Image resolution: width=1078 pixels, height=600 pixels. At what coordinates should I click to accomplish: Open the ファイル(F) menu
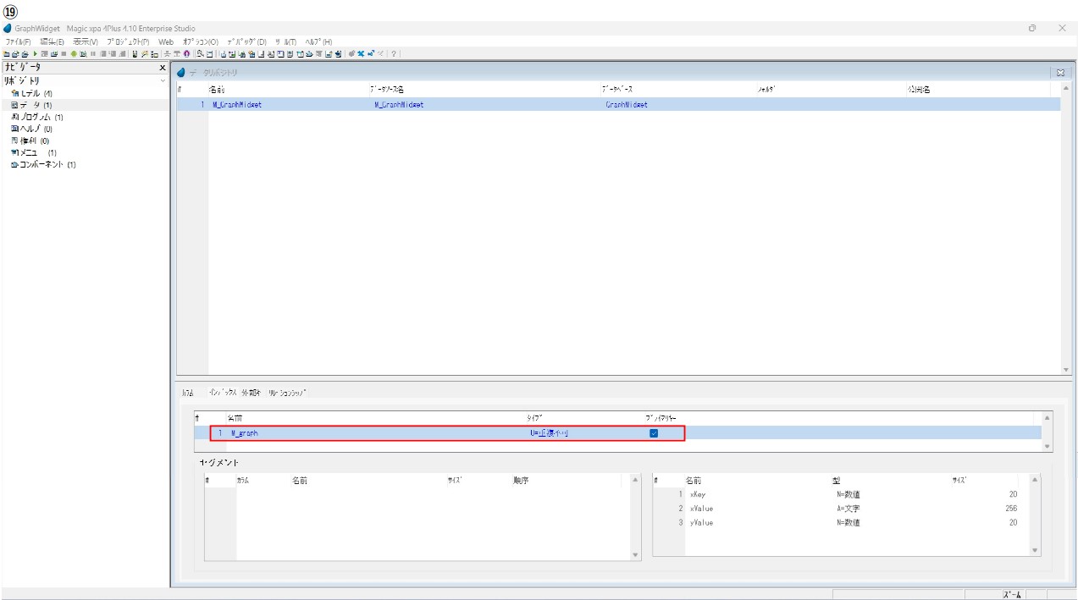[x=18, y=41]
